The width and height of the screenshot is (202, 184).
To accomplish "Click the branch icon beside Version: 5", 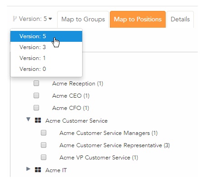I will 15,19.
